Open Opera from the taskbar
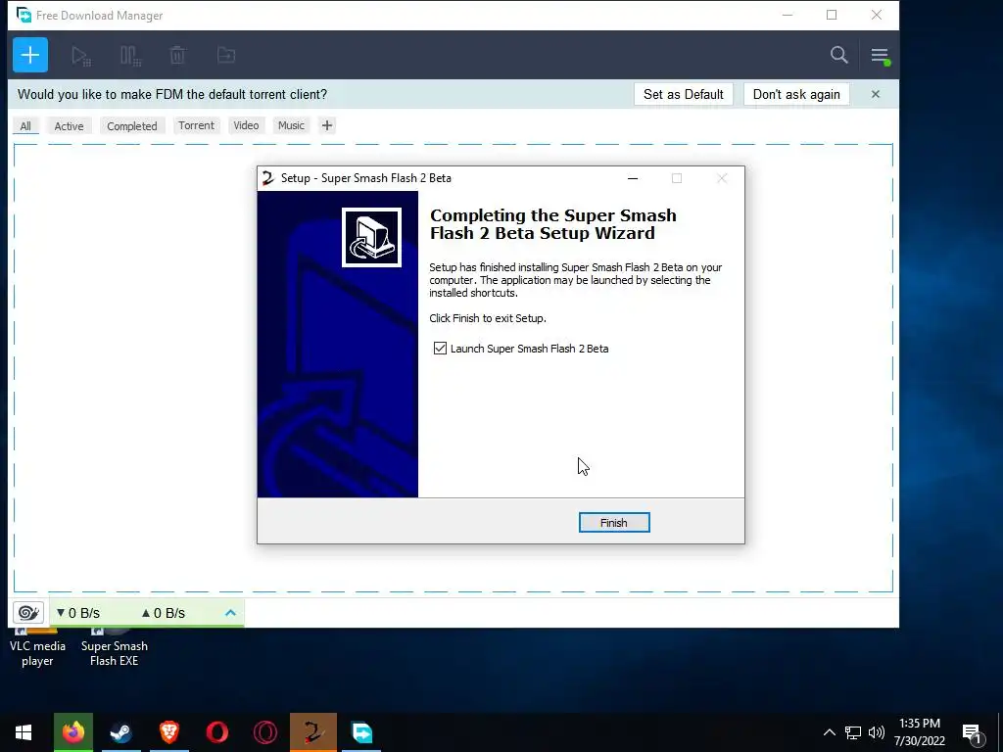This screenshot has height=752, width=1003. click(216, 732)
